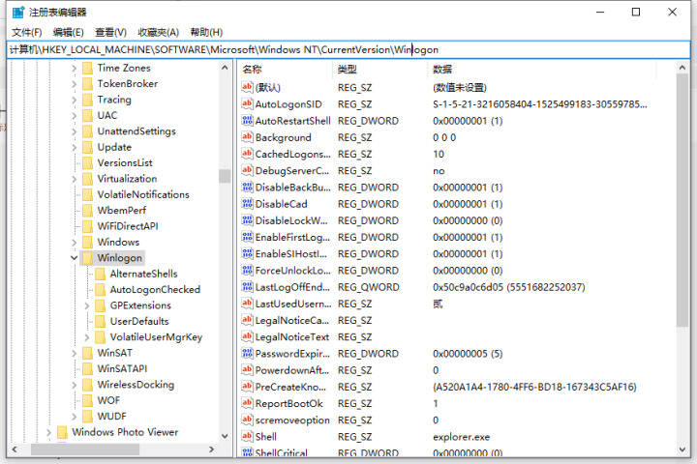The image size is (697, 464).
Task: Click the Shell string value icon
Action: (x=247, y=437)
